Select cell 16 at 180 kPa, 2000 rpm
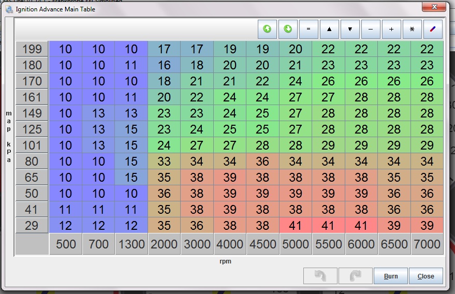The width and height of the screenshot is (455, 294). (x=164, y=65)
